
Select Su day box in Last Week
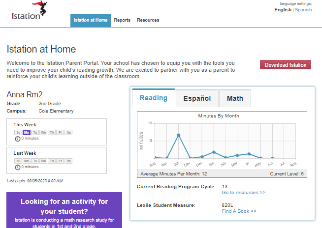click(18, 161)
